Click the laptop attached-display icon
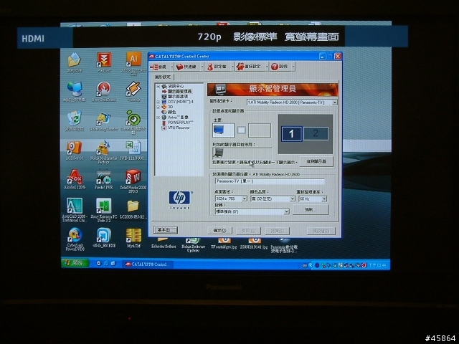Viewport: 459px width, 344px height. tap(218, 153)
